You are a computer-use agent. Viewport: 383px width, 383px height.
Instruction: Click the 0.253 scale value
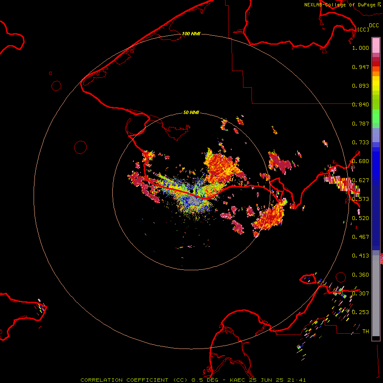click(360, 312)
